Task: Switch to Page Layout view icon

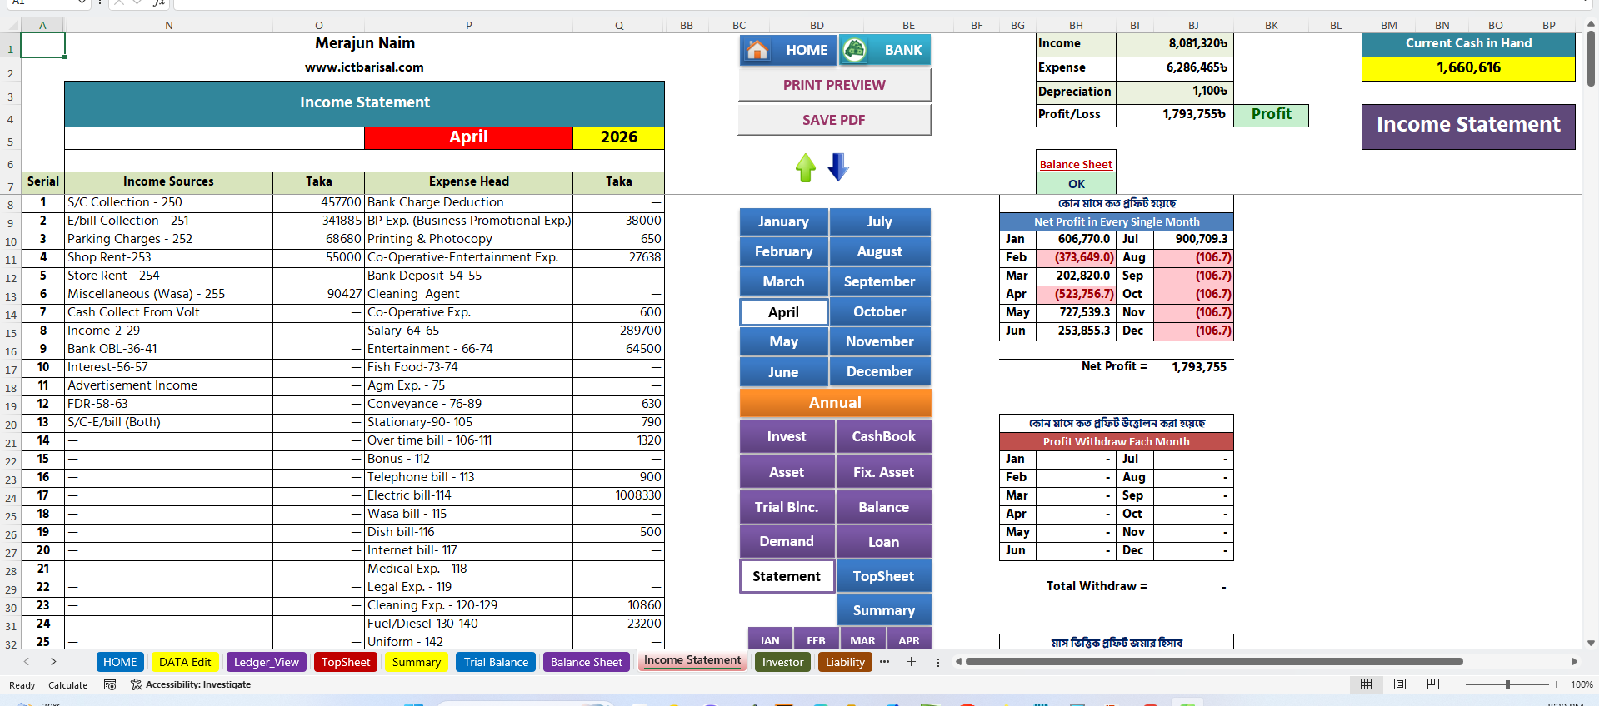Action: (1400, 684)
